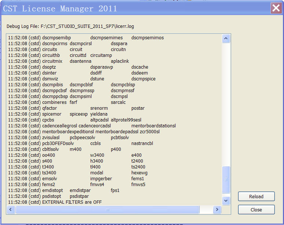
Task: Click log entry 'dscmpmssf'
Action: point(123,91)
